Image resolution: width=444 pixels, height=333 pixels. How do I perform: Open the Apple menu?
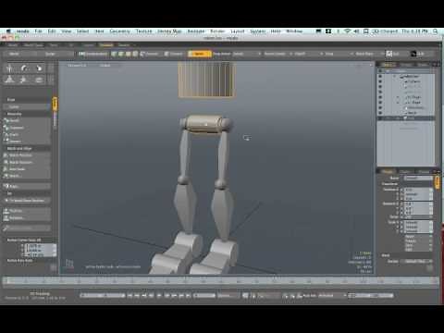[8, 31]
